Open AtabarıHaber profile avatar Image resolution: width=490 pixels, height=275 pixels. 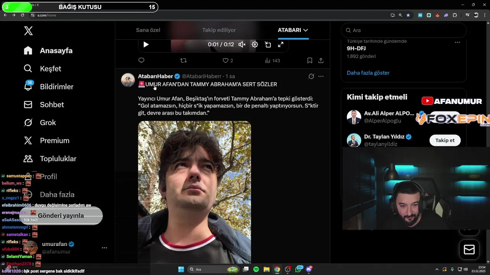[128, 80]
